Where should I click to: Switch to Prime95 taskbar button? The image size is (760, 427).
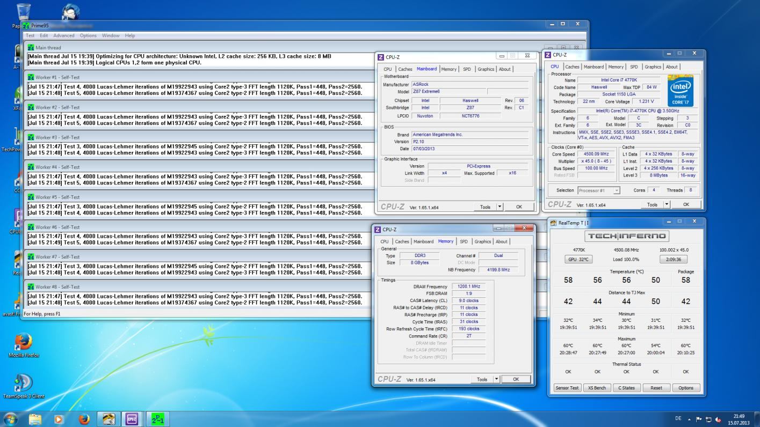(157, 419)
